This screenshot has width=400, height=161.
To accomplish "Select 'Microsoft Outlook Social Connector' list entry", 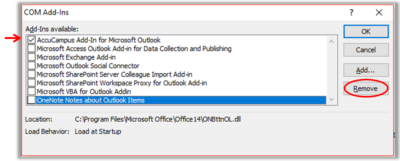I will (88, 66).
